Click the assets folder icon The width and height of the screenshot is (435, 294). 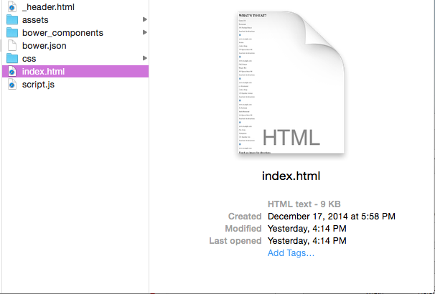click(x=12, y=19)
